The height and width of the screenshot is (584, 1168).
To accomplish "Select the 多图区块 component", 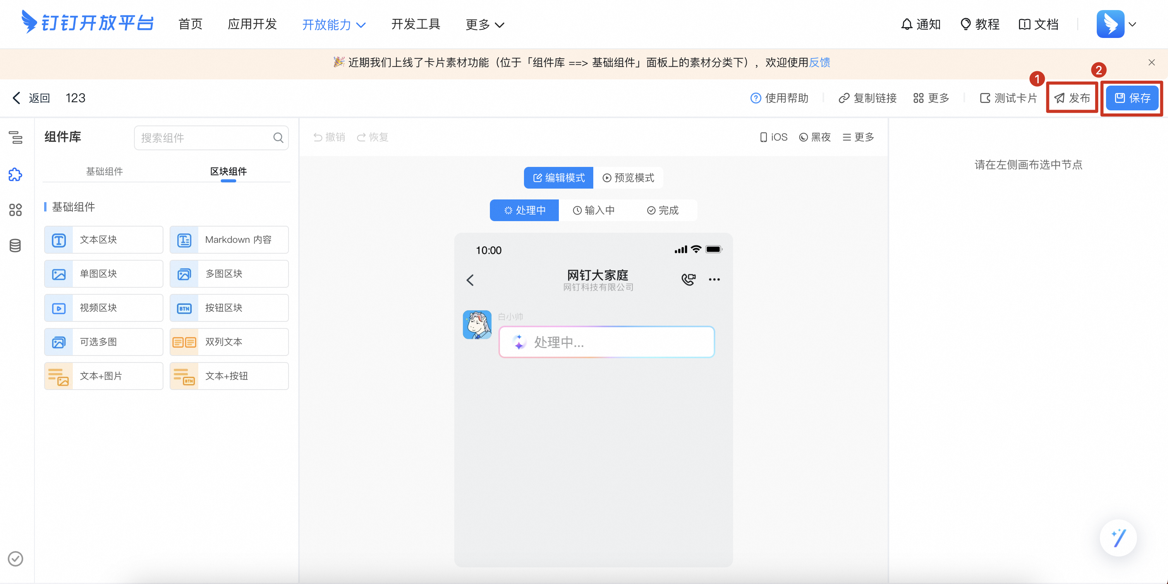I will pyautogui.click(x=229, y=274).
